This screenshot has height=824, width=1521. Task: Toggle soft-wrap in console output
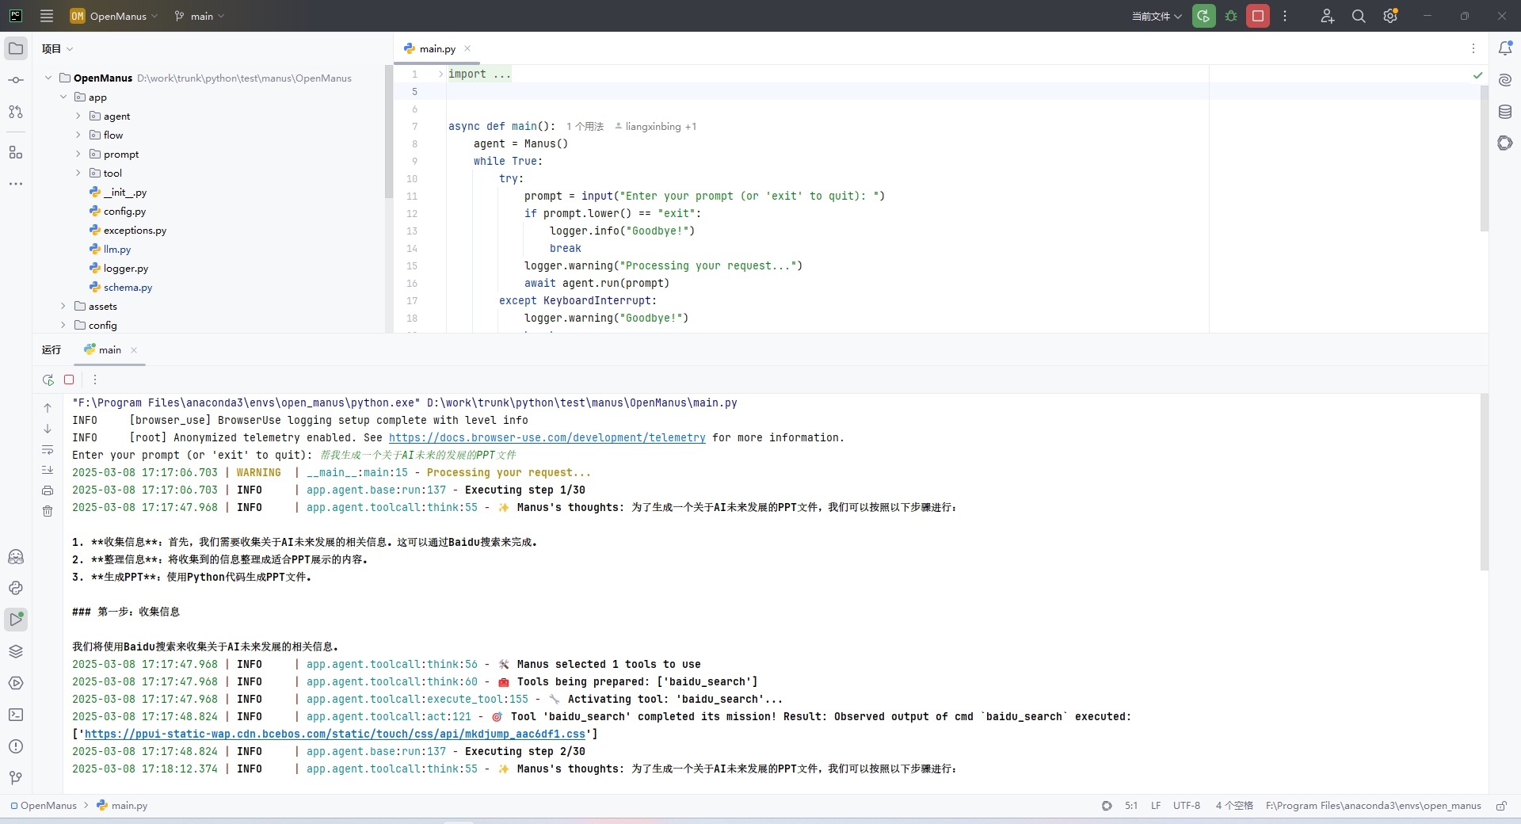(x=48, y=449)
